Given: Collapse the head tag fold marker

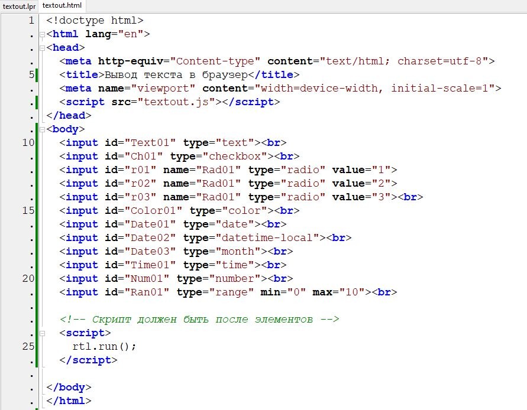Looking at the screenshot, I should point(43,48).
